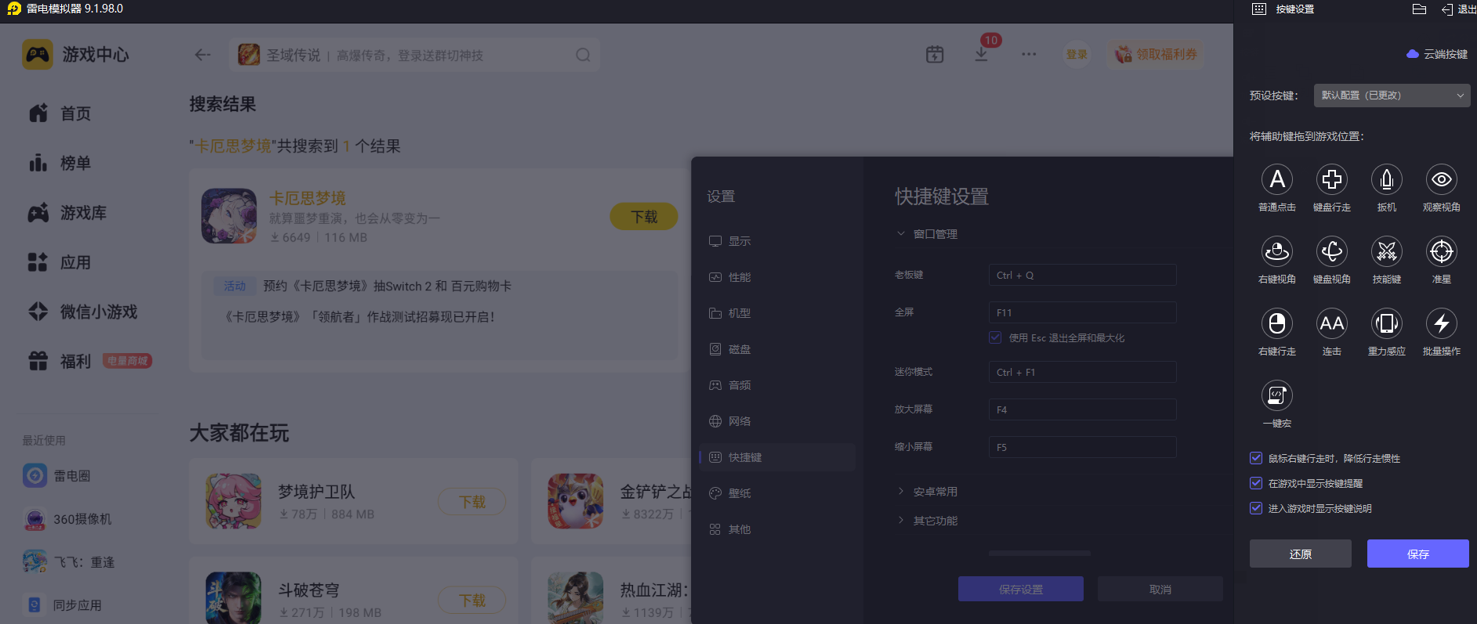Click 还原 to restore key settings
The width and height of the screenshot is (1477, 624).
[x=1301, y=554]
